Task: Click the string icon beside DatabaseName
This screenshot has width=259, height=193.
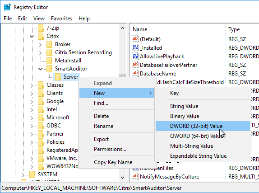Action: tap(135, 73)
